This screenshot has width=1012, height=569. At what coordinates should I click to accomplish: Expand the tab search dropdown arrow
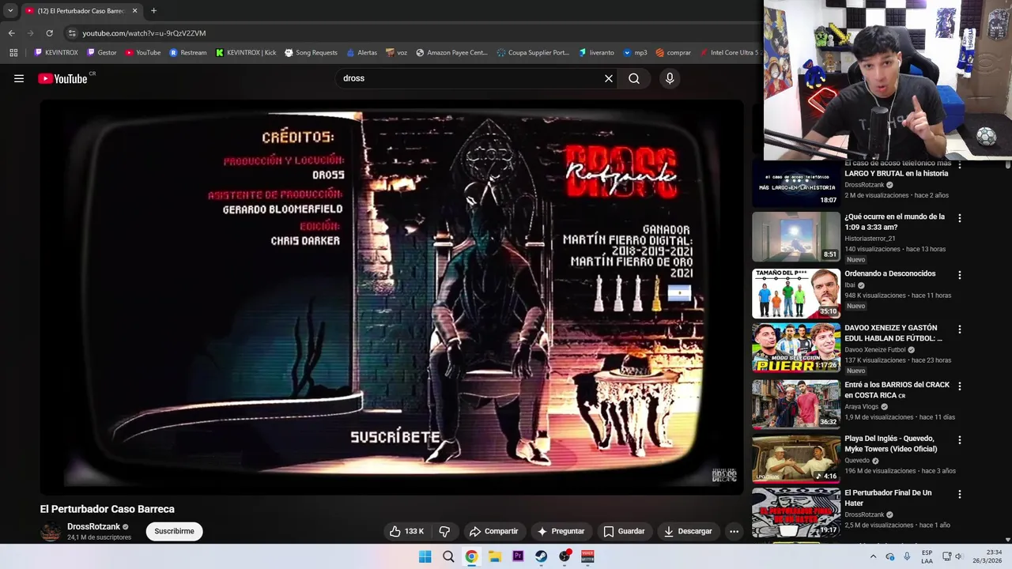point(10,11)
